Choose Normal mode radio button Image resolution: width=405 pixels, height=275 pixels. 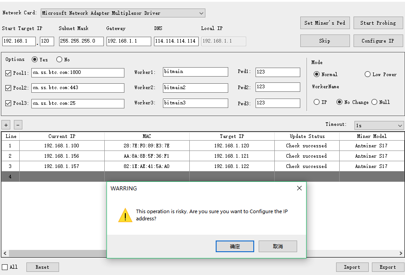coord(316,74)
